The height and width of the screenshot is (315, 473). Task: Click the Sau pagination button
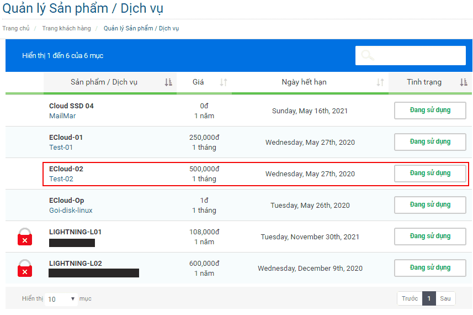pos(445,298)
